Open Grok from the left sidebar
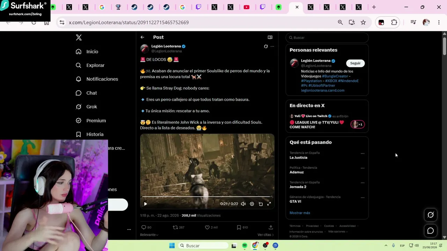 86,107
